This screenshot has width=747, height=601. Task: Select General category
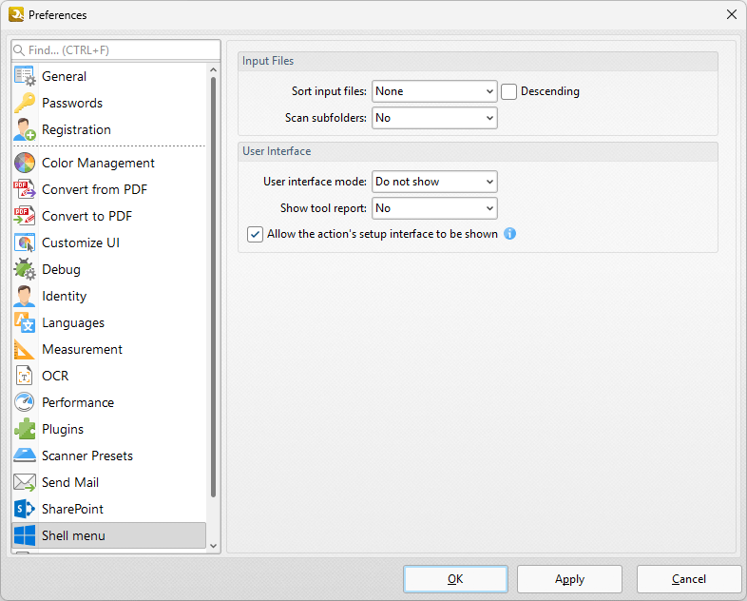click(109, 76)
